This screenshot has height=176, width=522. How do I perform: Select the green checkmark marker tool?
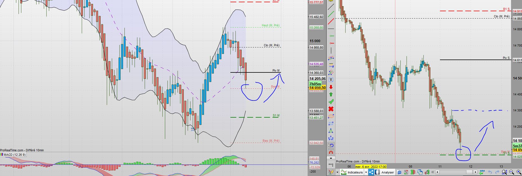pos(331,101)
